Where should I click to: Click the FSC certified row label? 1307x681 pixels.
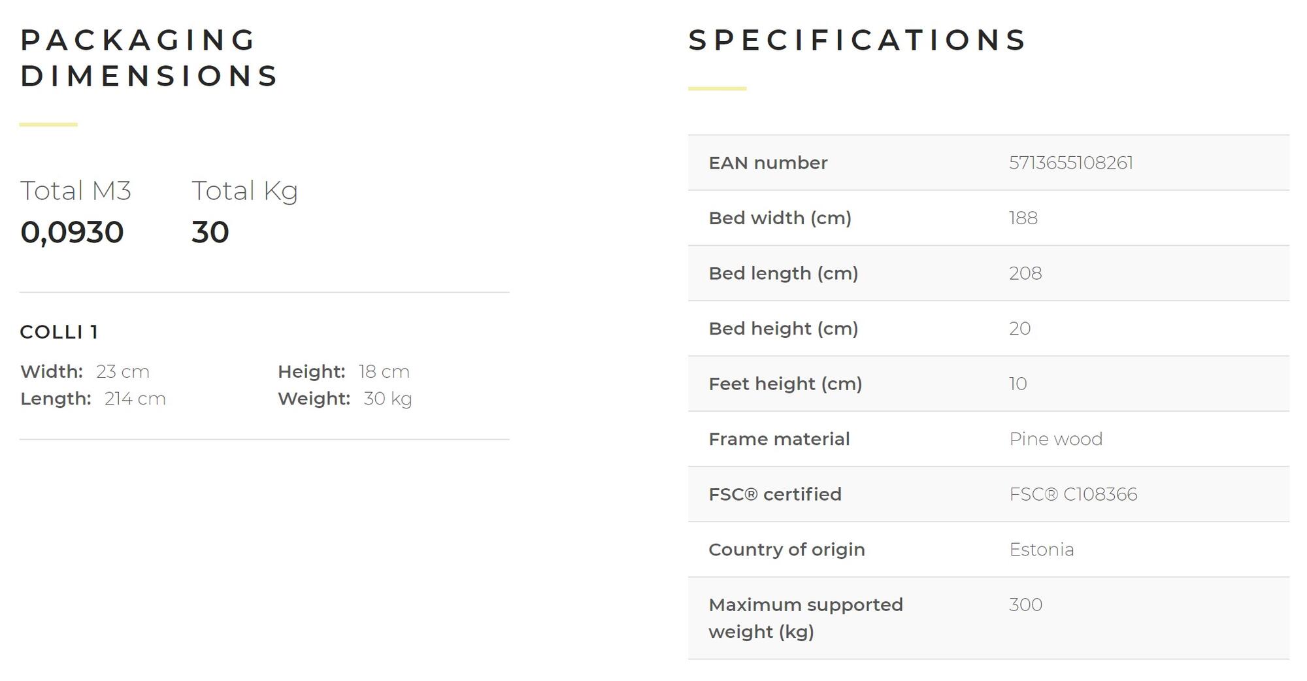coord(774,494)
